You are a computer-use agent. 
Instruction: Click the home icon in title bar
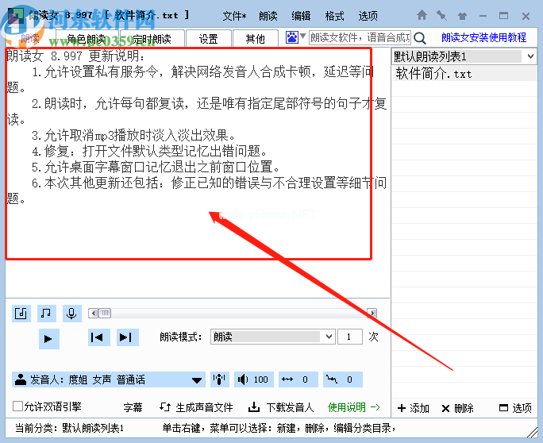422,15
